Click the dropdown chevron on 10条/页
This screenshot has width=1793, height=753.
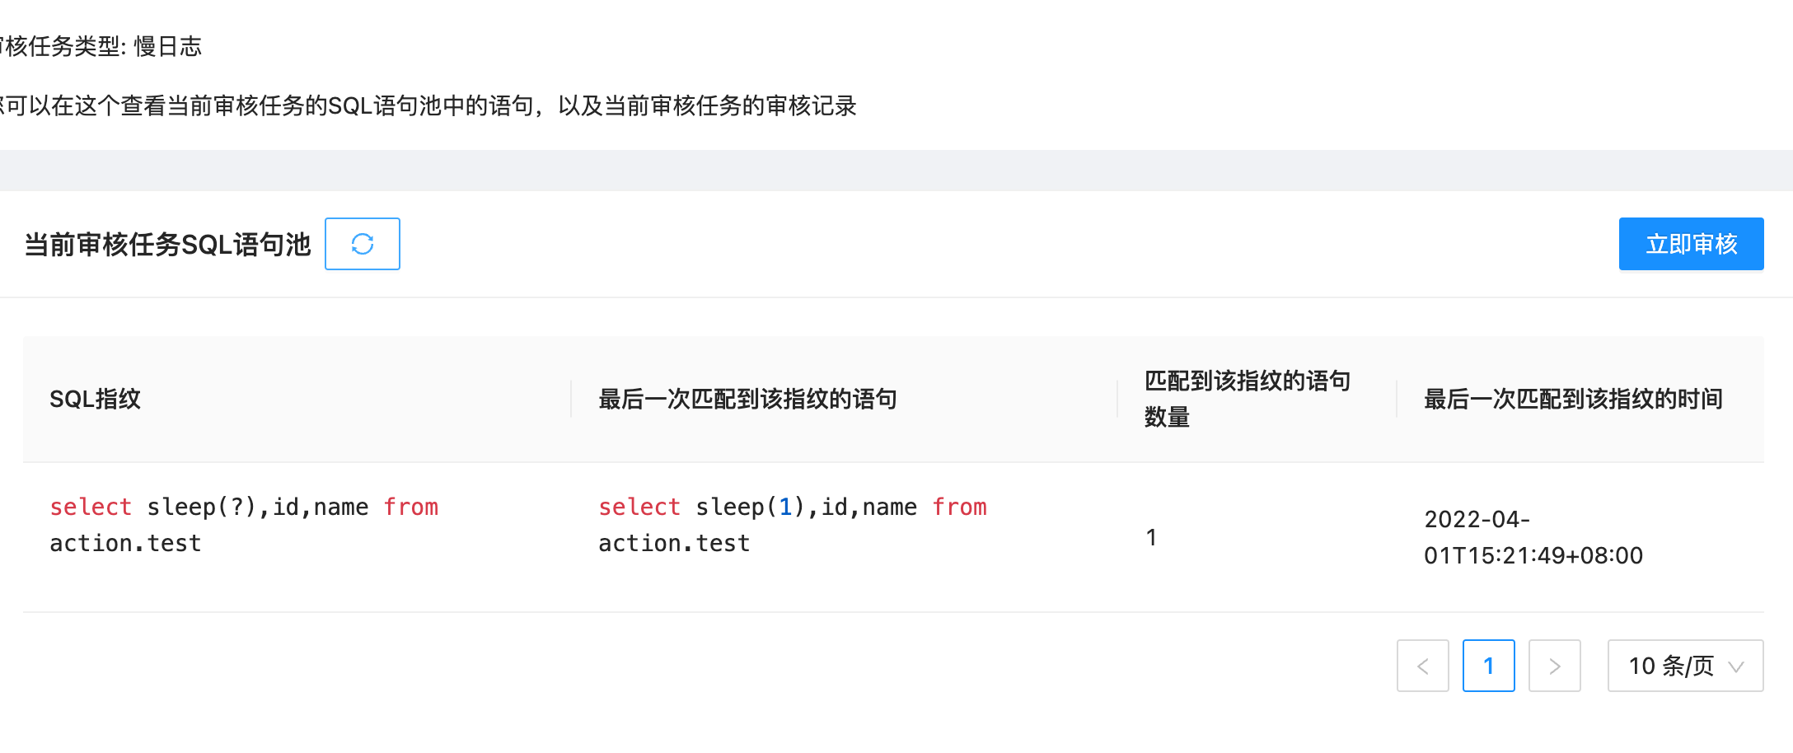point(1737,666)
